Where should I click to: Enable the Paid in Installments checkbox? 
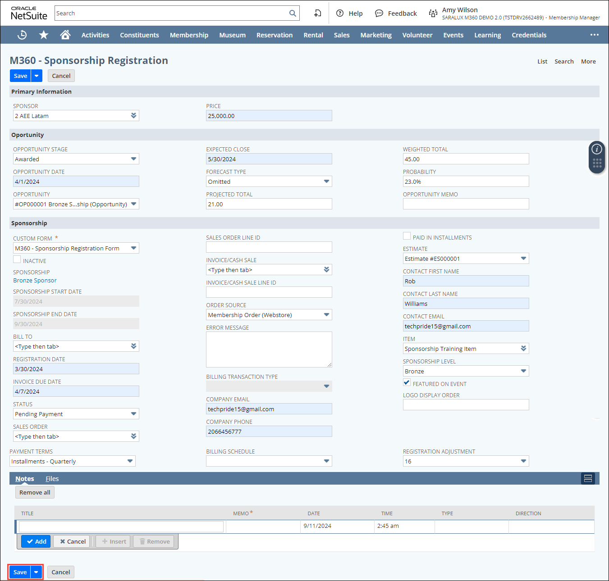click(407, 236)
